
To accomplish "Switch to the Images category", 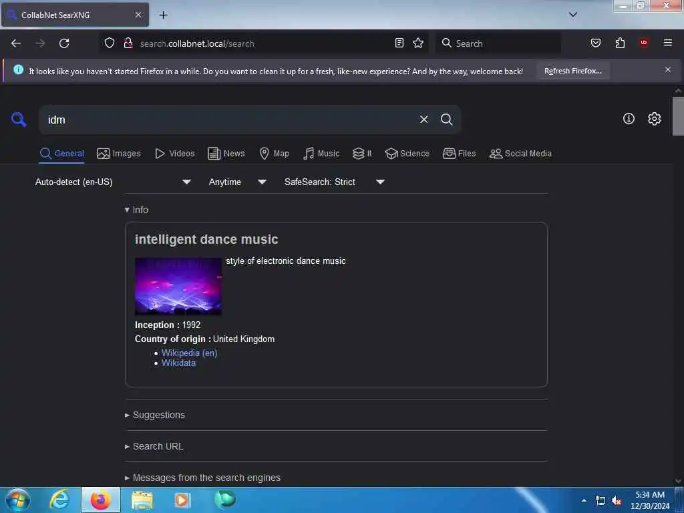I will click(x=119, y=154).
